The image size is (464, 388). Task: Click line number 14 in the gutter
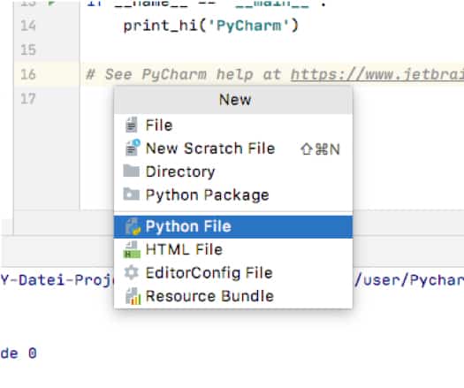pos(28,26)
